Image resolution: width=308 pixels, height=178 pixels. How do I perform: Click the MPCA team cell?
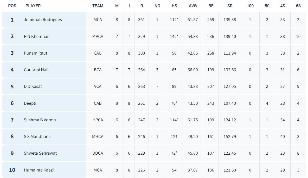(x=98, y=36)
